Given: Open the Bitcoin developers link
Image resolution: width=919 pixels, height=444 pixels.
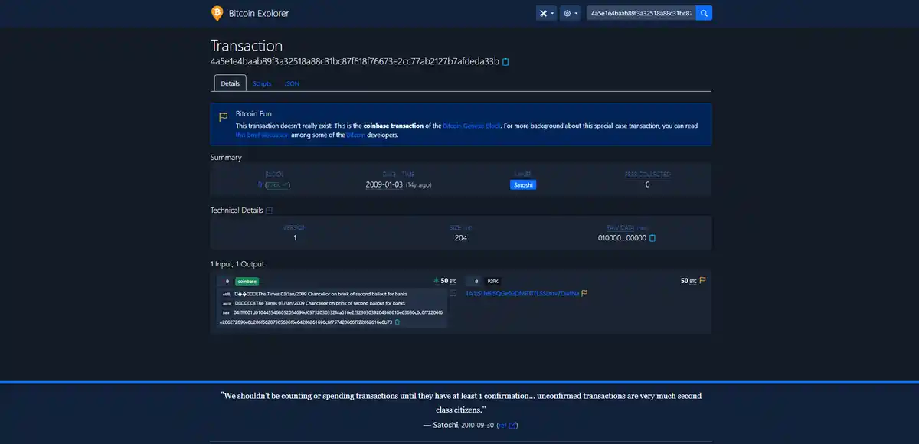Looking at the screenshot, I should point(356,135).
